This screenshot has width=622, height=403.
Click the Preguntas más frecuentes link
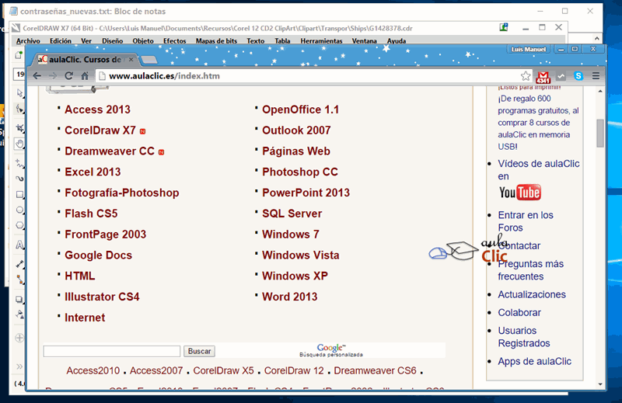531,270
